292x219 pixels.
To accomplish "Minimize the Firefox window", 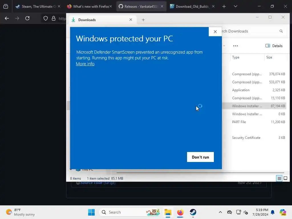I will (259, 6).
